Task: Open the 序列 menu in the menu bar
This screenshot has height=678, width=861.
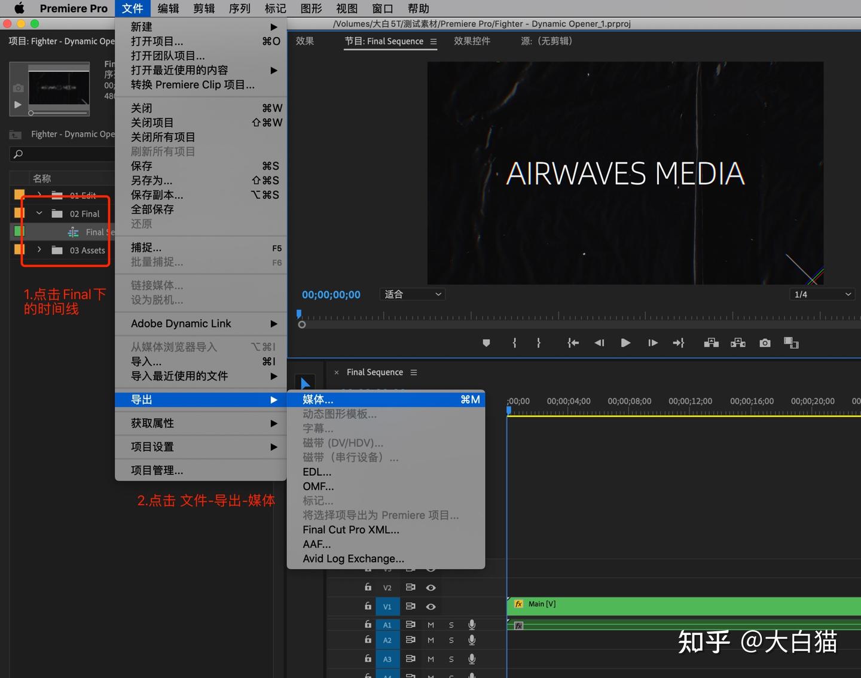Action: pyautogui.click(x=239, y=8)
